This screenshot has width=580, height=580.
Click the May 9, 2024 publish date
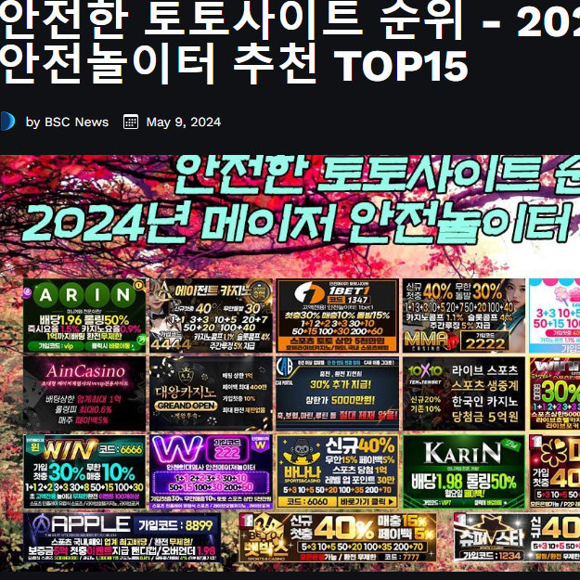[x=184, y=122]
